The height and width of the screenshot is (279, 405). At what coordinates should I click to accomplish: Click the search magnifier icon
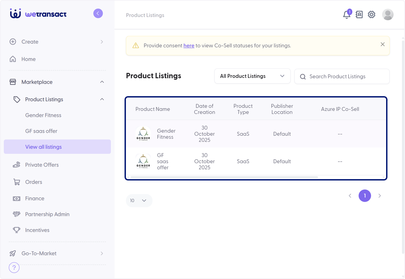coord(303,77)
